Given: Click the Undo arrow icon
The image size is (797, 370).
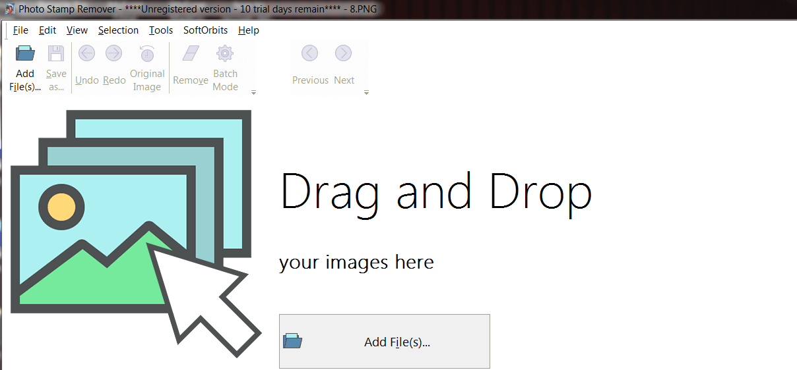Looking at the screenshot, I should pyautogui.click(x=86, y=53).
